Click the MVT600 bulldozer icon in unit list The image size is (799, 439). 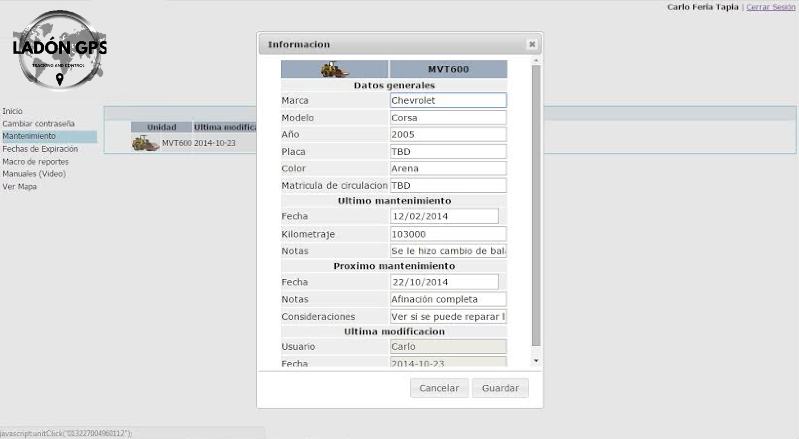point(145,143)
